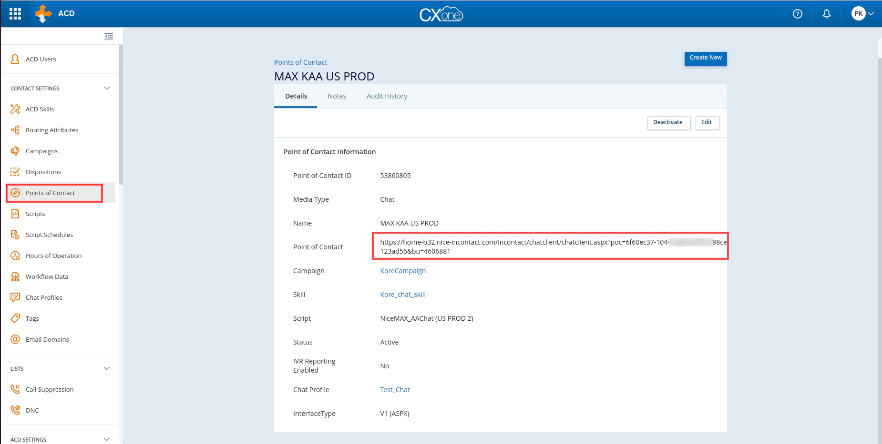Click the Points of Contact compass icon
Screen dimensions: 882x444
(15, 193)
